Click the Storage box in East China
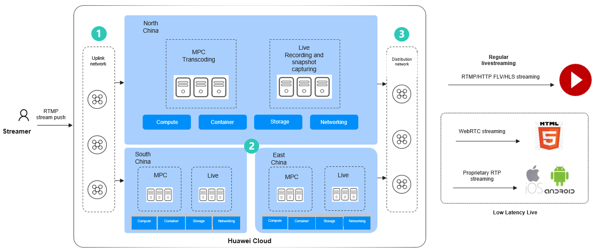Screen dimensions: 597x251 (x=329, y=223)
